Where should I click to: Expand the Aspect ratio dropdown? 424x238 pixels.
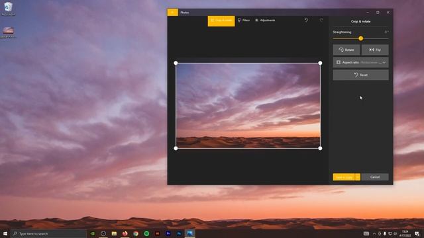tap(360, 62)
